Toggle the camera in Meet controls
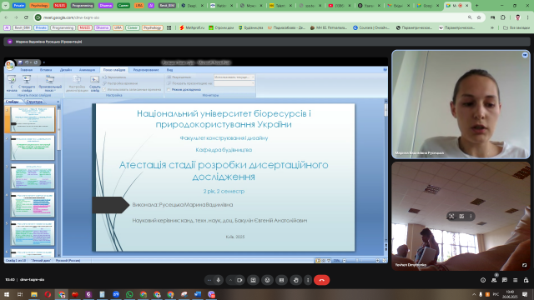Viewport: 534px width, 300px height. point(239,280)
